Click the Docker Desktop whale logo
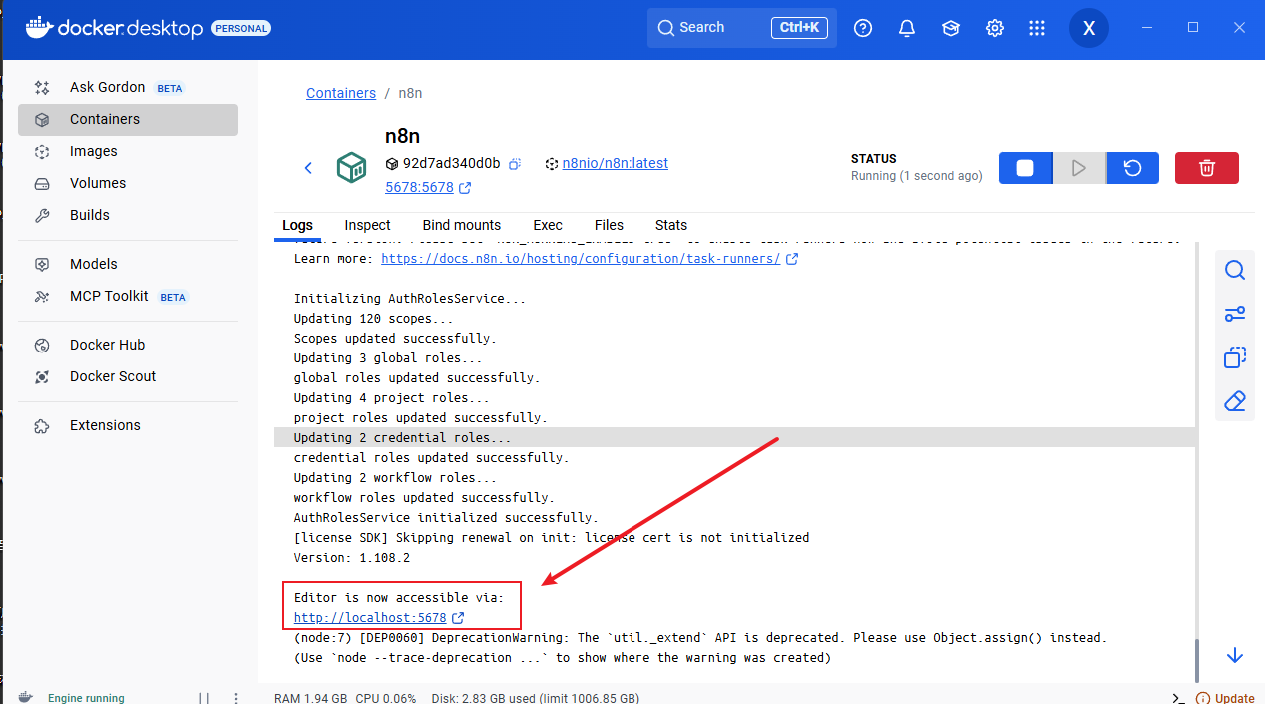1265x704 pixels. click(x=38, y=28)
